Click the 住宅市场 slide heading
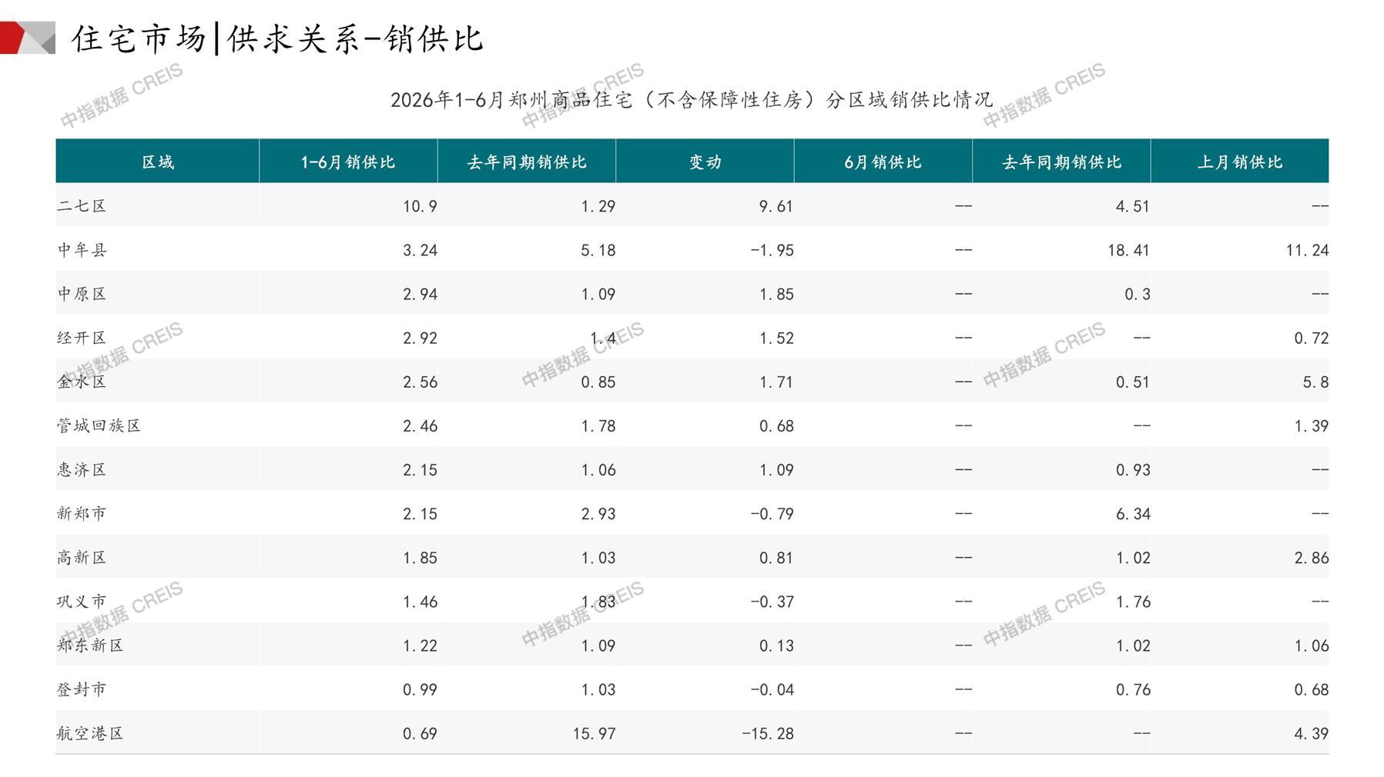1384x777 pixels. [x=139, y=38]
